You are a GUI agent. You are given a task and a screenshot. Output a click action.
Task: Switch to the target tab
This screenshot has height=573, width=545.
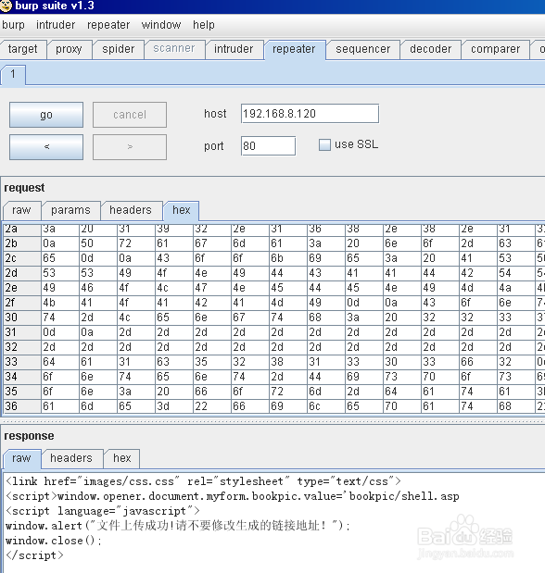pos(22,49)
